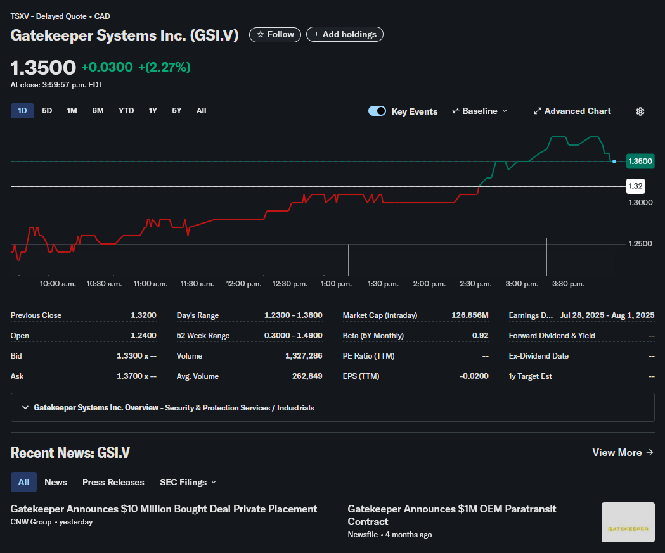
Task: Click the Ex-Dividend Date label
Action: pos(539,356)
